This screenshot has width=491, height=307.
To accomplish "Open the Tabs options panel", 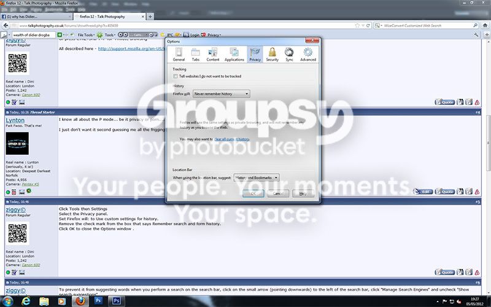I will click(x=195, y=54).
